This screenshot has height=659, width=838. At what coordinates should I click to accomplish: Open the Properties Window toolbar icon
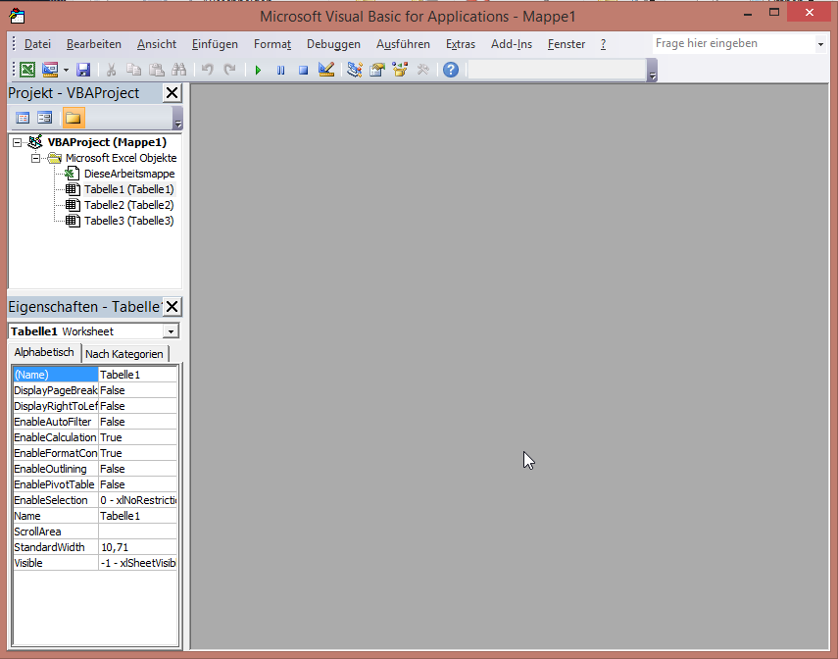point(377,70)
